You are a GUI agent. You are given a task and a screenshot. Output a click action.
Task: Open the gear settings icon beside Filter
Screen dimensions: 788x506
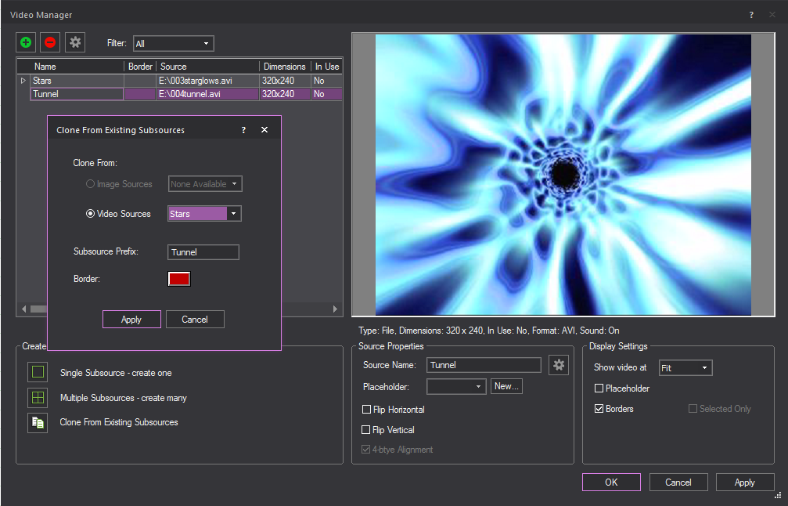pyautogui.click(x=75, y=42)
